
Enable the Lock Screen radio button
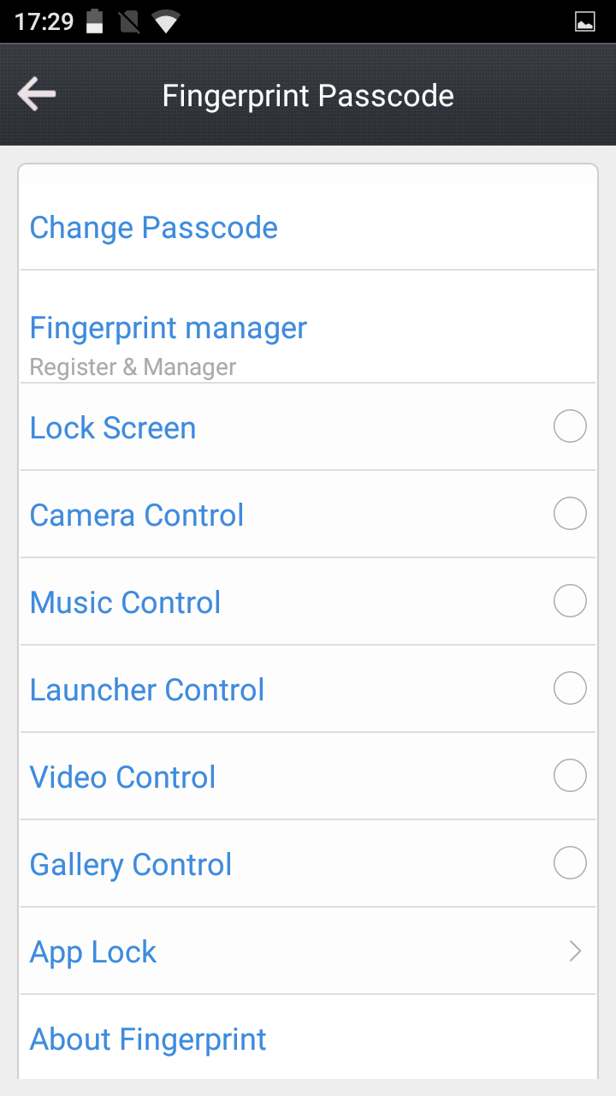coord(570,426)
